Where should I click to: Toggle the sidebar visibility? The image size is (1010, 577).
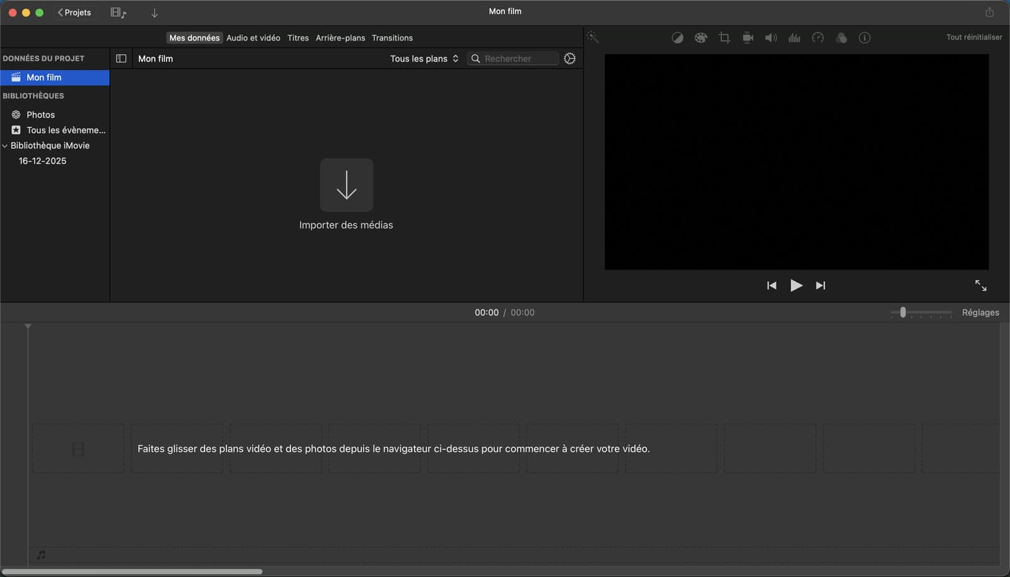121,59
